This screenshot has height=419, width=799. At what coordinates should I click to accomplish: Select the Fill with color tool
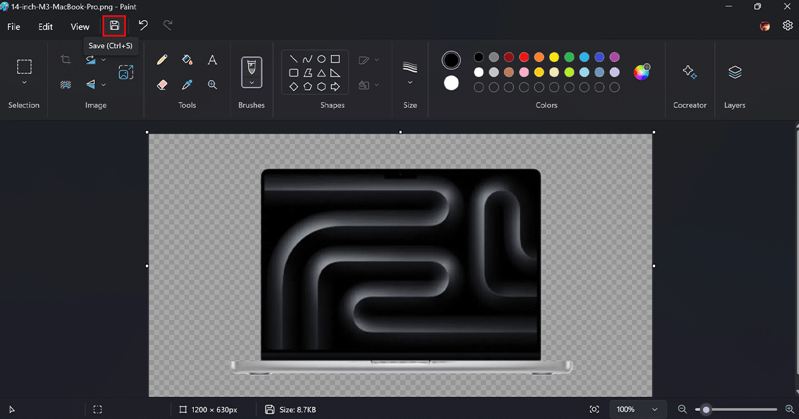(x=187, y=59)
